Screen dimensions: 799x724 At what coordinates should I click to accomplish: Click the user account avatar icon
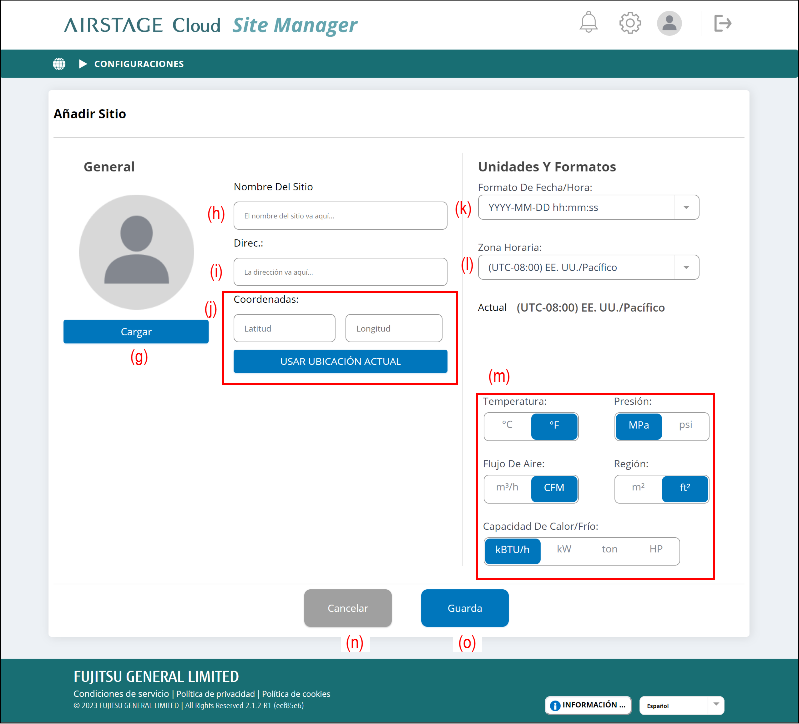669,23
